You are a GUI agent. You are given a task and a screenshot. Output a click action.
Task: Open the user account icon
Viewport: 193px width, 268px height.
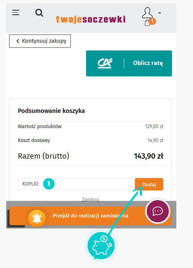click(147, 13)
